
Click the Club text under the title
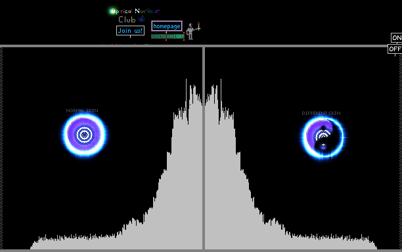click(x=127, y=20)
